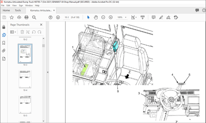
Task: Open the Edit menu
Action: point(8,6)
